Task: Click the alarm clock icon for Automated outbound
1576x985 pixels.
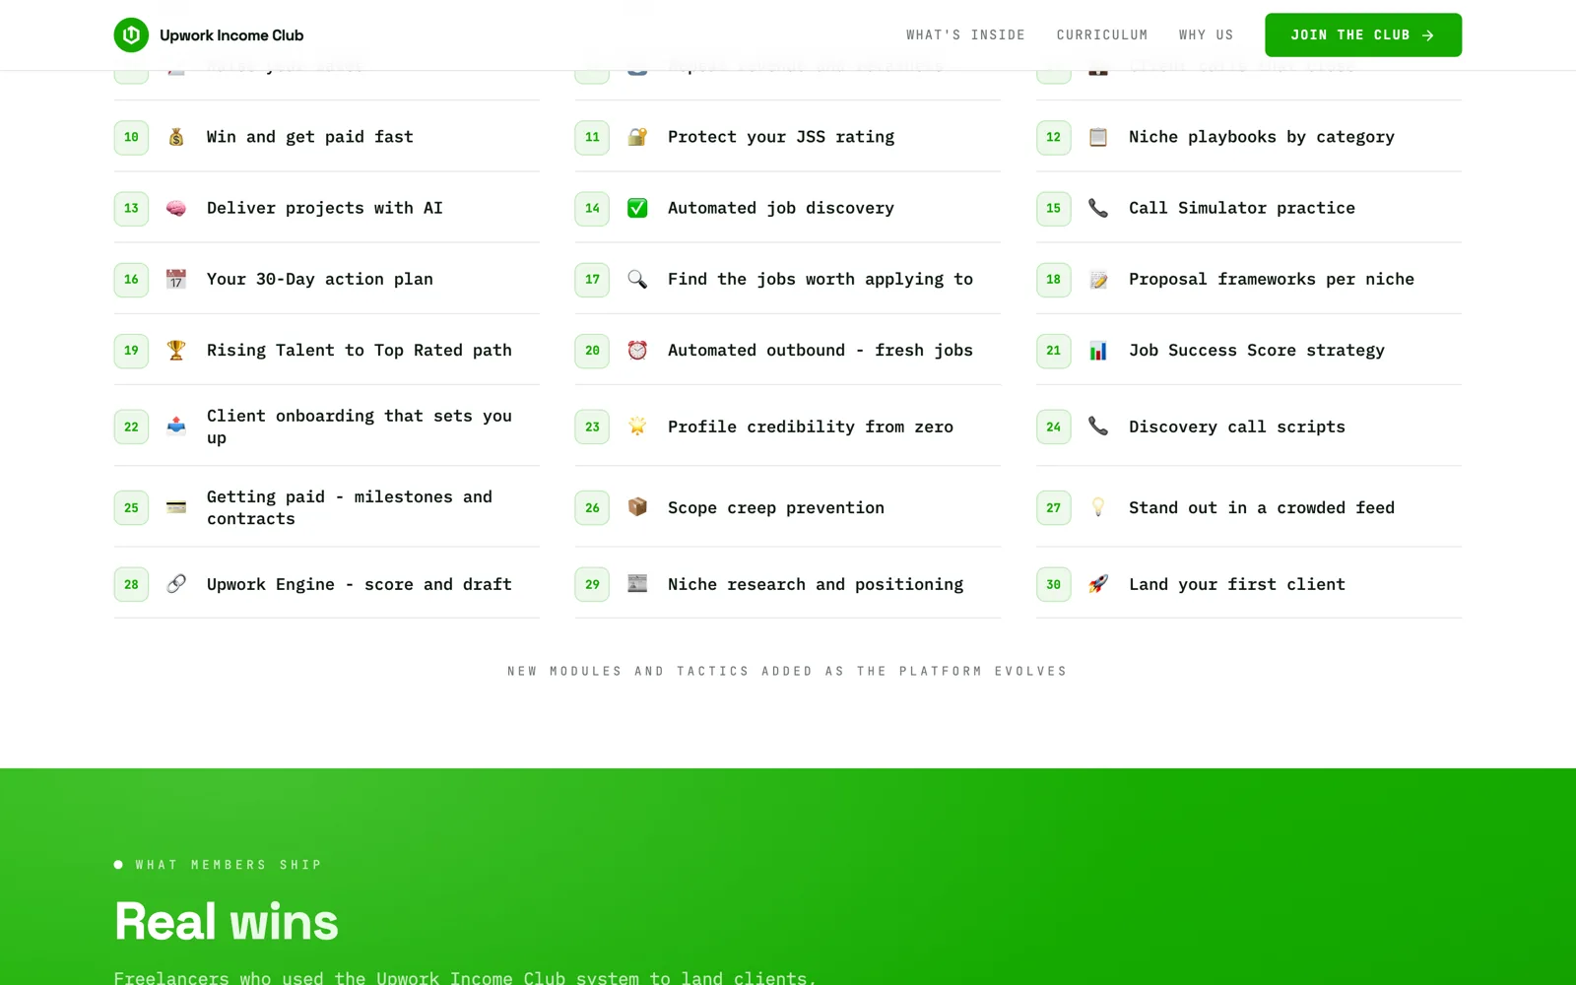Action: [x=637, y=350]
